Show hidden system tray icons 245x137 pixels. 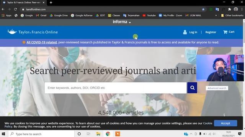191,134
